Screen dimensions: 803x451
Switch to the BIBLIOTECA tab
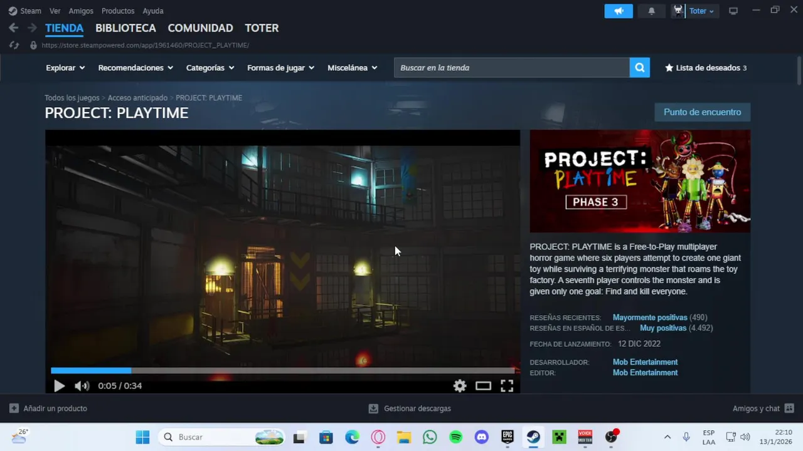[x=125, y=28]
